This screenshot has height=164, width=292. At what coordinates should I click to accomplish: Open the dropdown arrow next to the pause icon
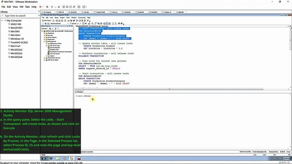(x=42, y=7)
